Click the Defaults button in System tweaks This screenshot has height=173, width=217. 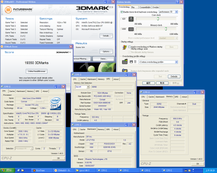click(174, 76)
